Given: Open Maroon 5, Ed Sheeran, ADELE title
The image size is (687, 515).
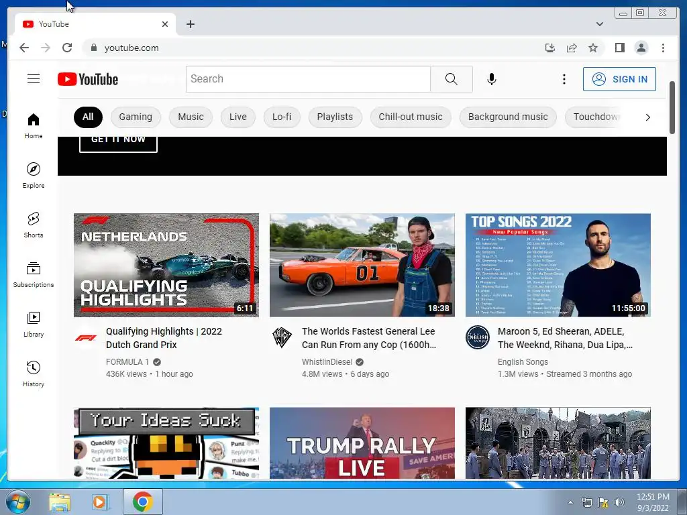Looking at the screenshot, I should [x=565, y=338].
